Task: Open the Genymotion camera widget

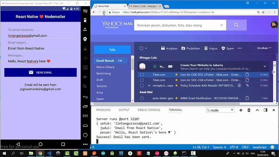Action: coord(85,39)
